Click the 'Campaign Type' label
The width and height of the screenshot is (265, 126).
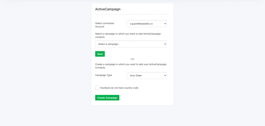click(x=103, y=75)
